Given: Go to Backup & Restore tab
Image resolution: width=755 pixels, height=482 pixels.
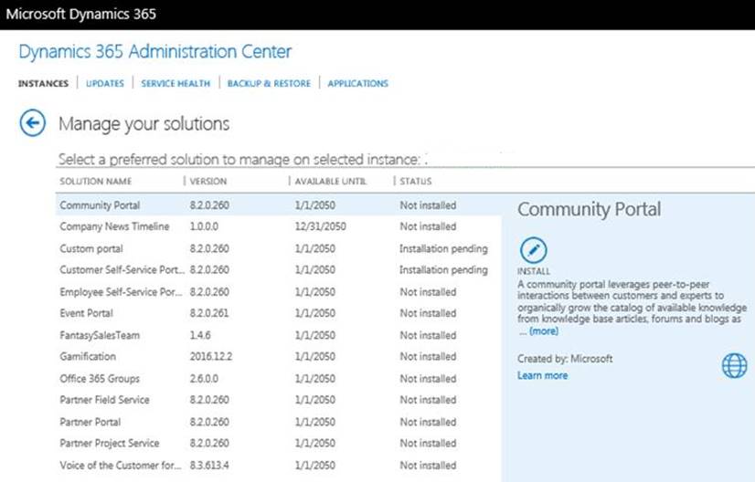Looking at the screenshot, I should pos(269,84).
